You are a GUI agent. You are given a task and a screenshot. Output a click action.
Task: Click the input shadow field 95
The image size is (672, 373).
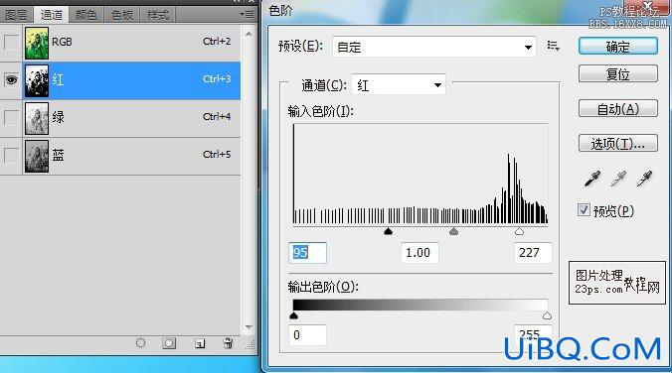308,252
